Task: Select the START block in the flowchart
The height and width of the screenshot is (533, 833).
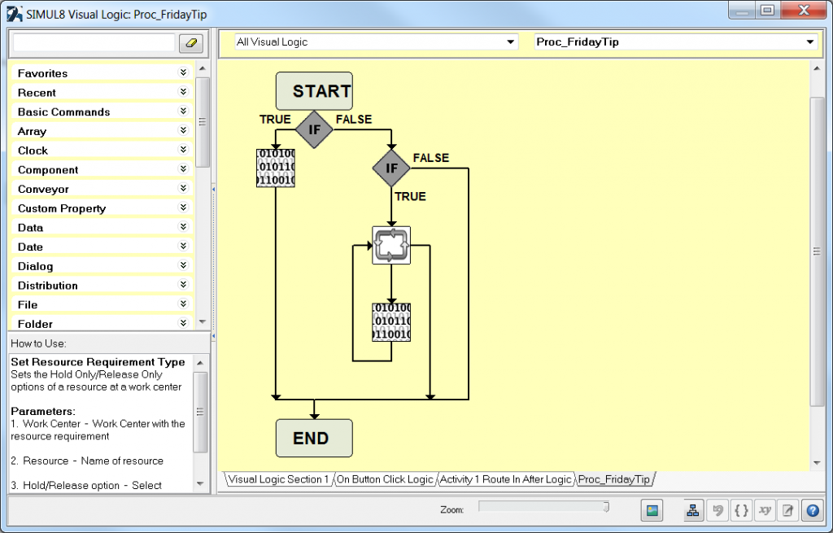Action: (314, 91)
